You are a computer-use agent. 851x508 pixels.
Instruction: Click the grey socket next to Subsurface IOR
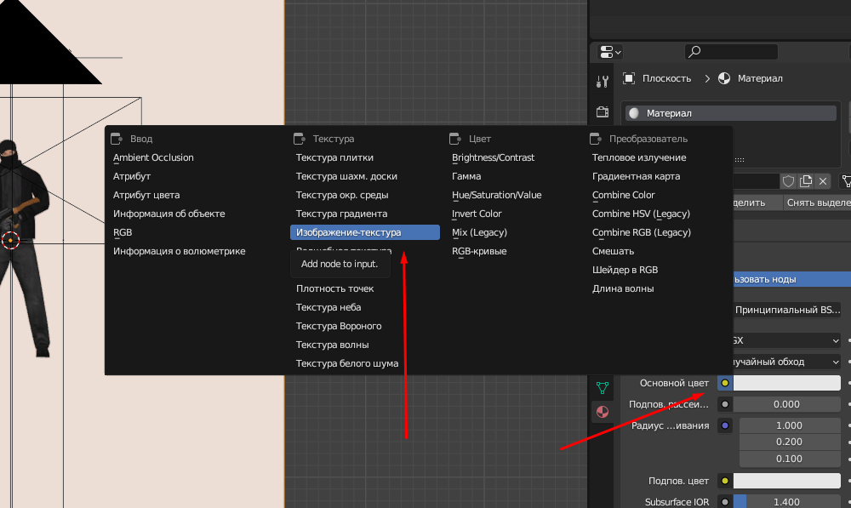(725, 502)
